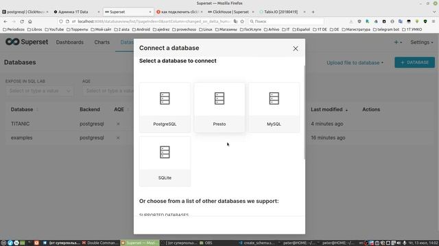
Task: Open the Linux bookmark folder
Action: [206, 29]
